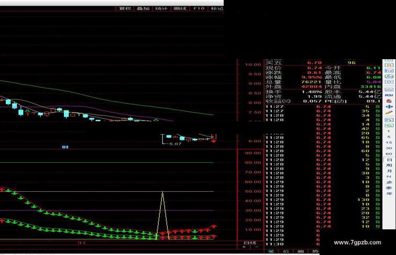Select the 季 quarterly period
This screenshot has height=255, width=396.
tap(389, 187)
